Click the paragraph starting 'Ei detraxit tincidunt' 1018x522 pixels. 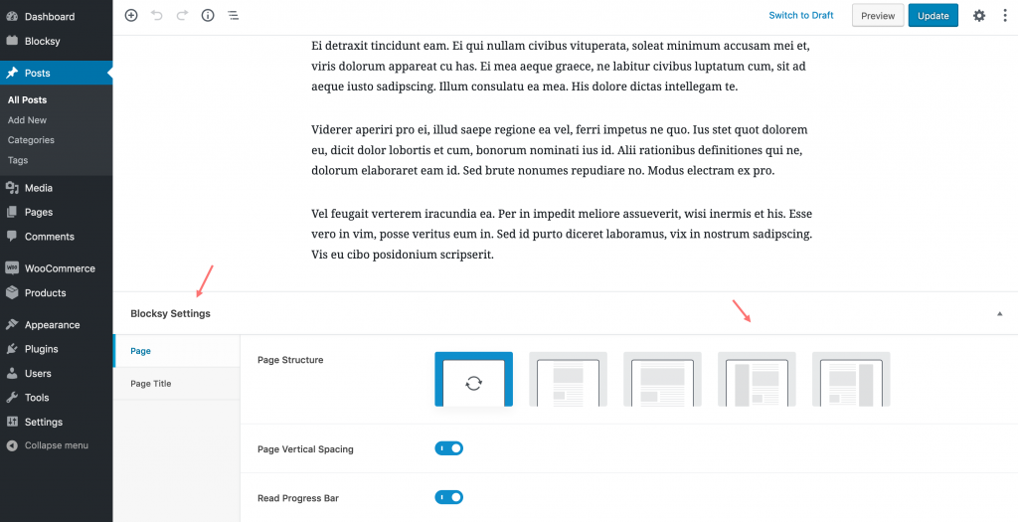pos(563,67)
